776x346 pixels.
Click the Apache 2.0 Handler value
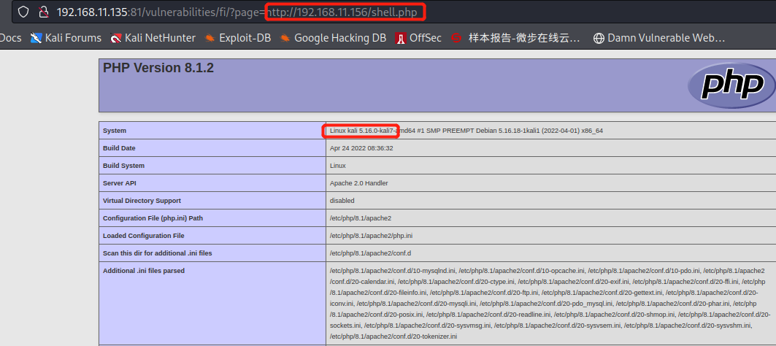[359, 183]
